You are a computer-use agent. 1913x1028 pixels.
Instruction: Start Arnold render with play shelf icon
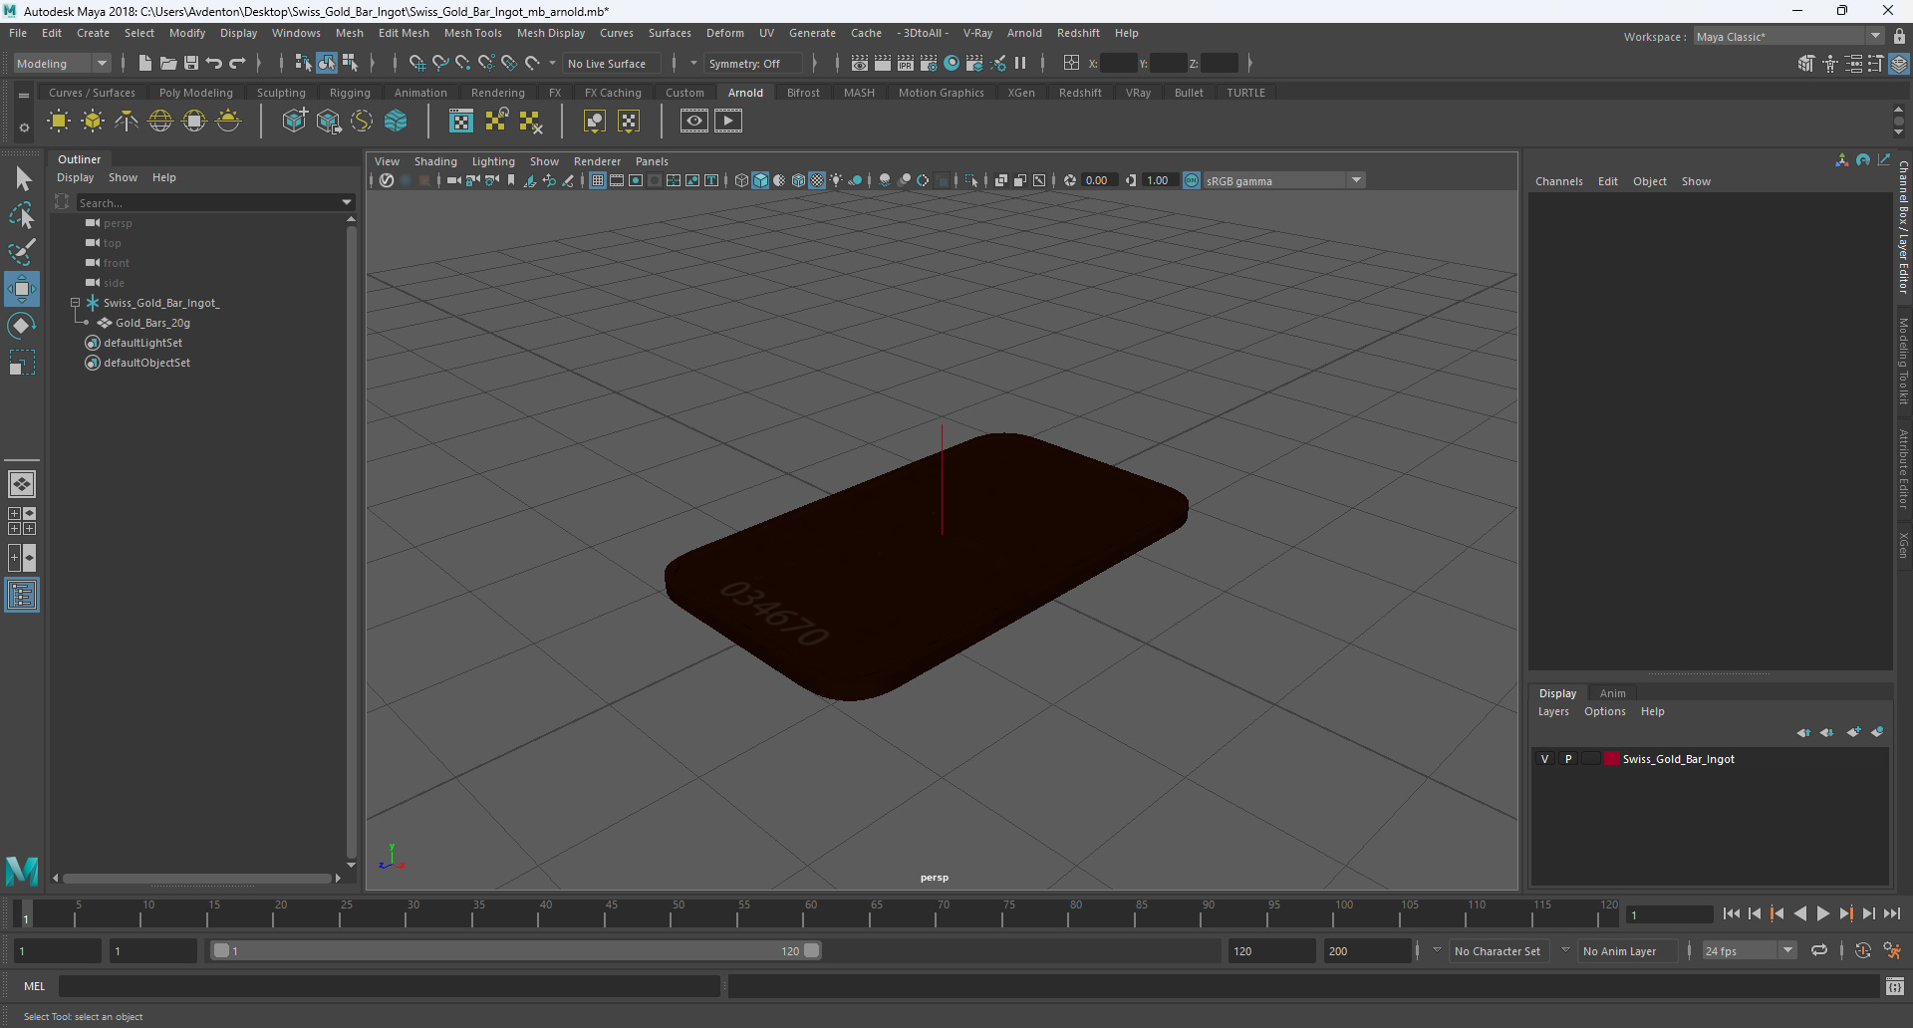[x=728, y=122]
